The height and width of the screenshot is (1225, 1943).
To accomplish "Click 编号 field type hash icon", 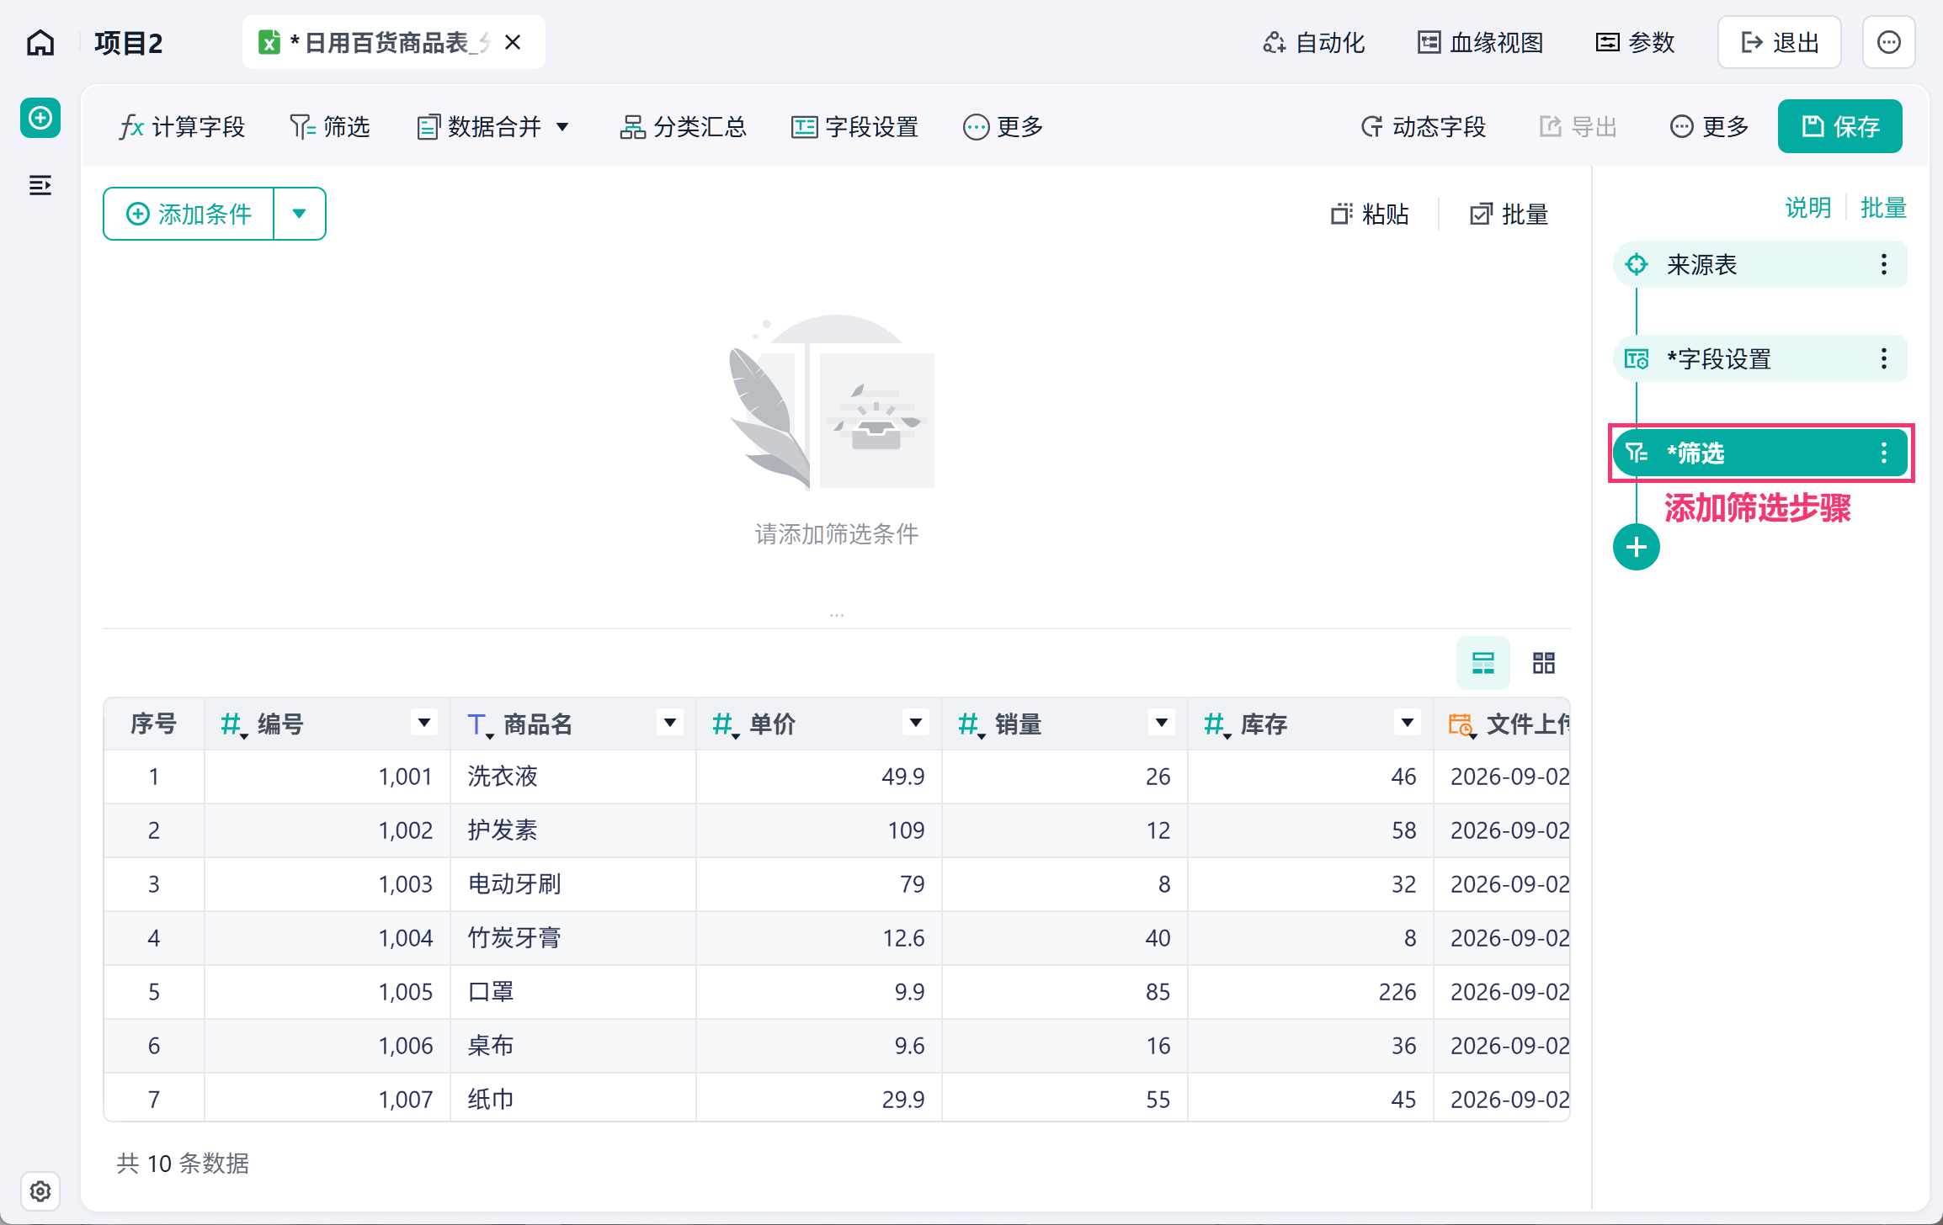I will [232, 724].
